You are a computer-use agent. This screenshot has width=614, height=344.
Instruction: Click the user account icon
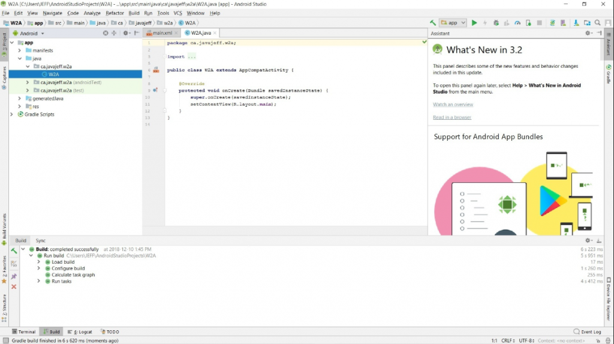608,23
